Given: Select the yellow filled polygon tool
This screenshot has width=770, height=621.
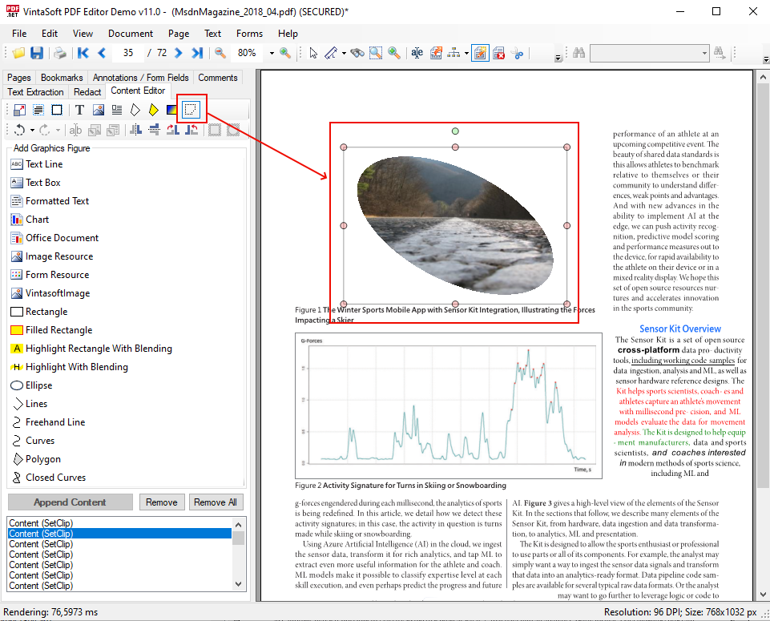Looking at the screenshot, I should click(154, 110).
